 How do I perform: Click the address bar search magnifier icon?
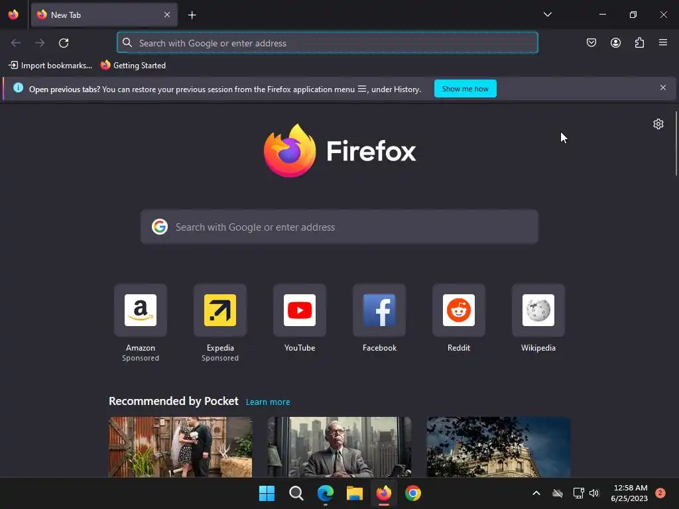[x=127, y=42]
